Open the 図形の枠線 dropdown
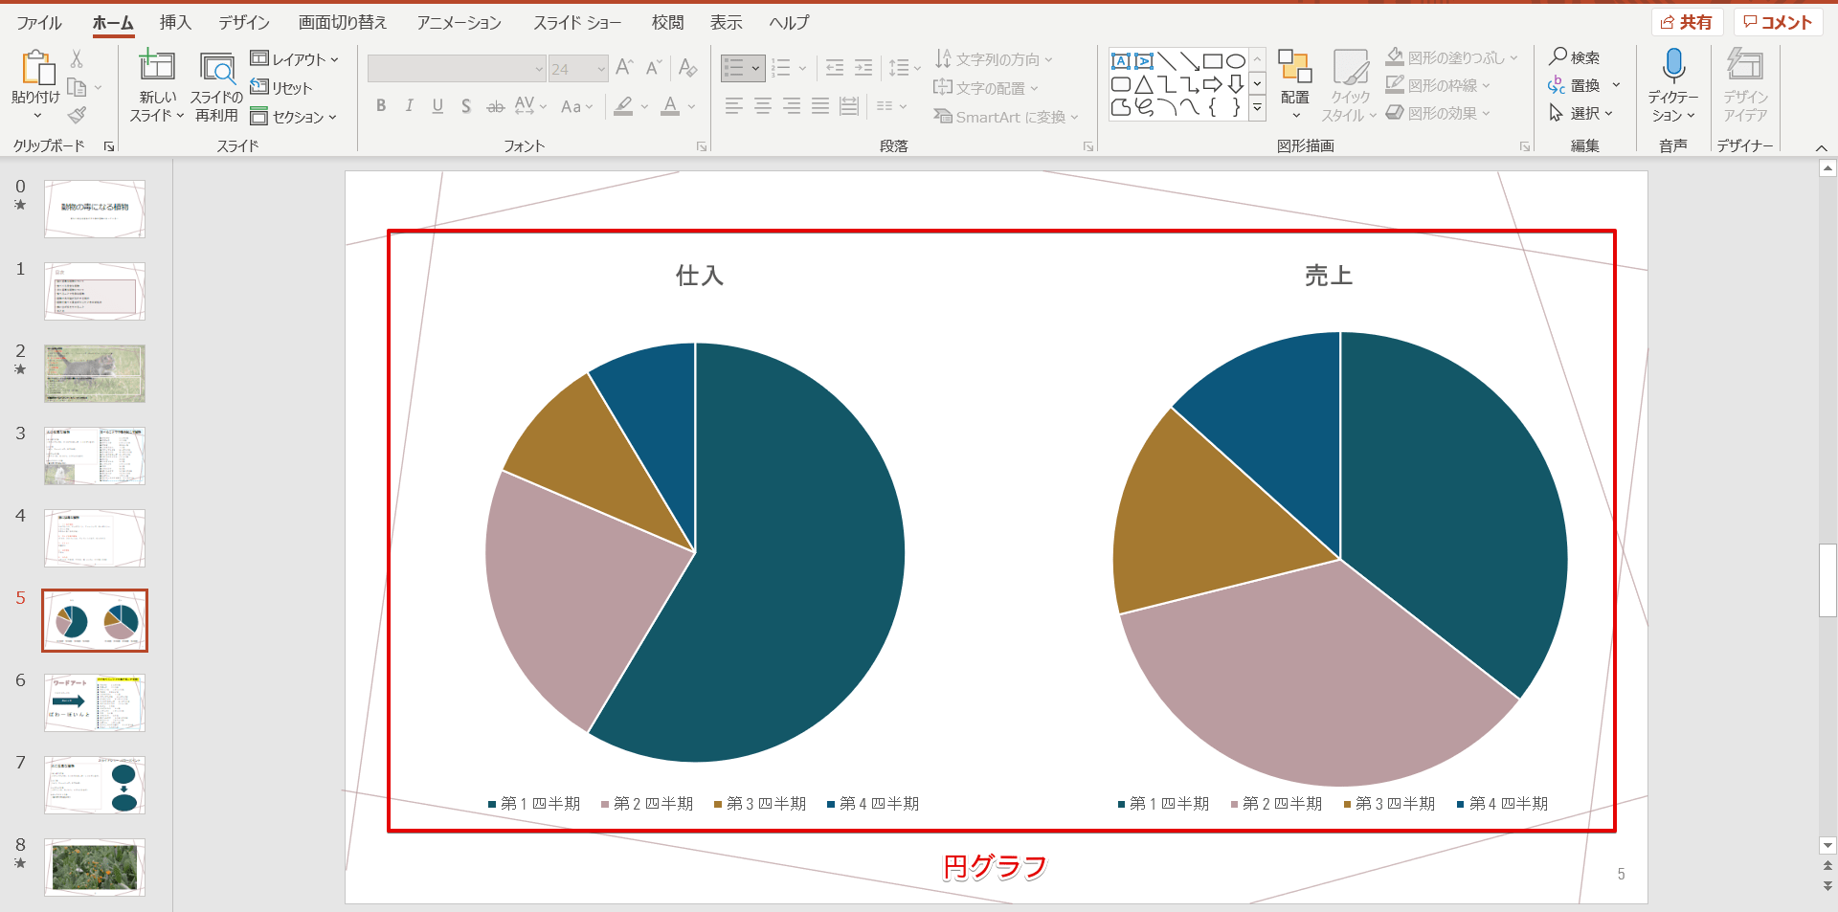The image size is (1838, 912). [1444, 84]
